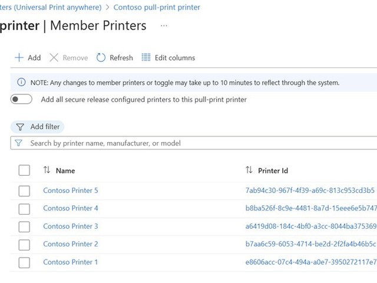Open the Contoso Printer 2 link
This screenshot has width=377, height=283.
click(71, 244)
